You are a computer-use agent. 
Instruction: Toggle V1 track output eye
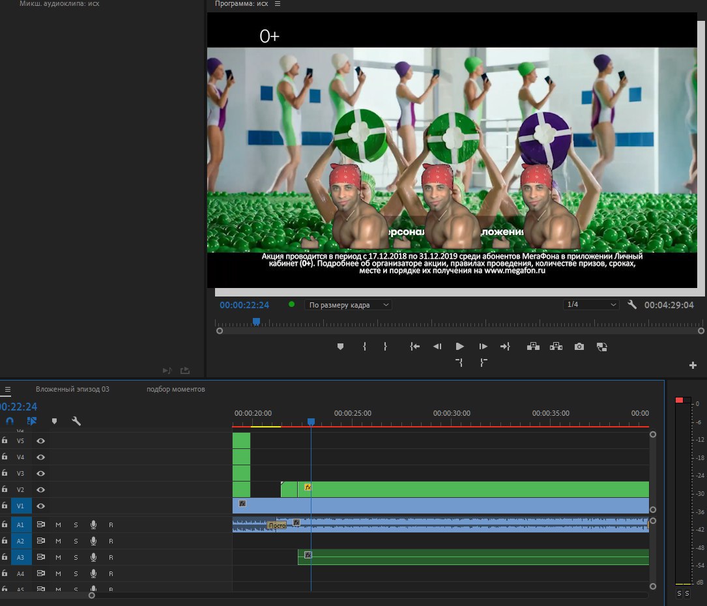(x=40, y=506)
